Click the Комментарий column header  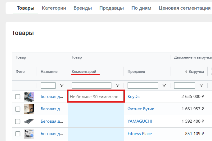pyautogui.click(x=84, y=72)
